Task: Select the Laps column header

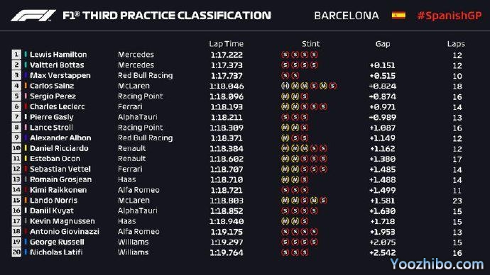Action: click(456, 44)
